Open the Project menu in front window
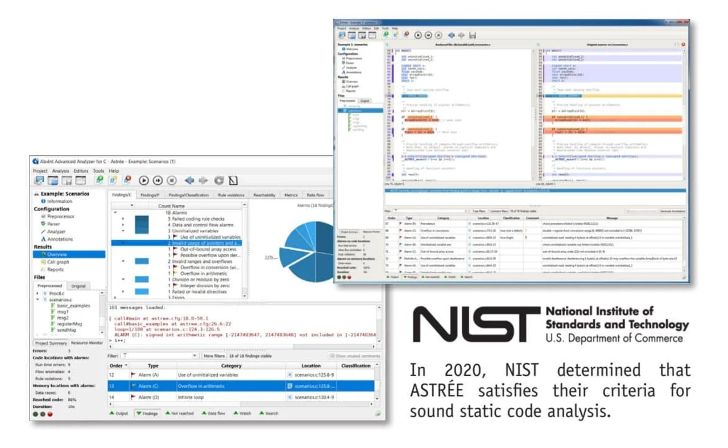The width and height of the screenshot is (728, 448). point(40,171)
